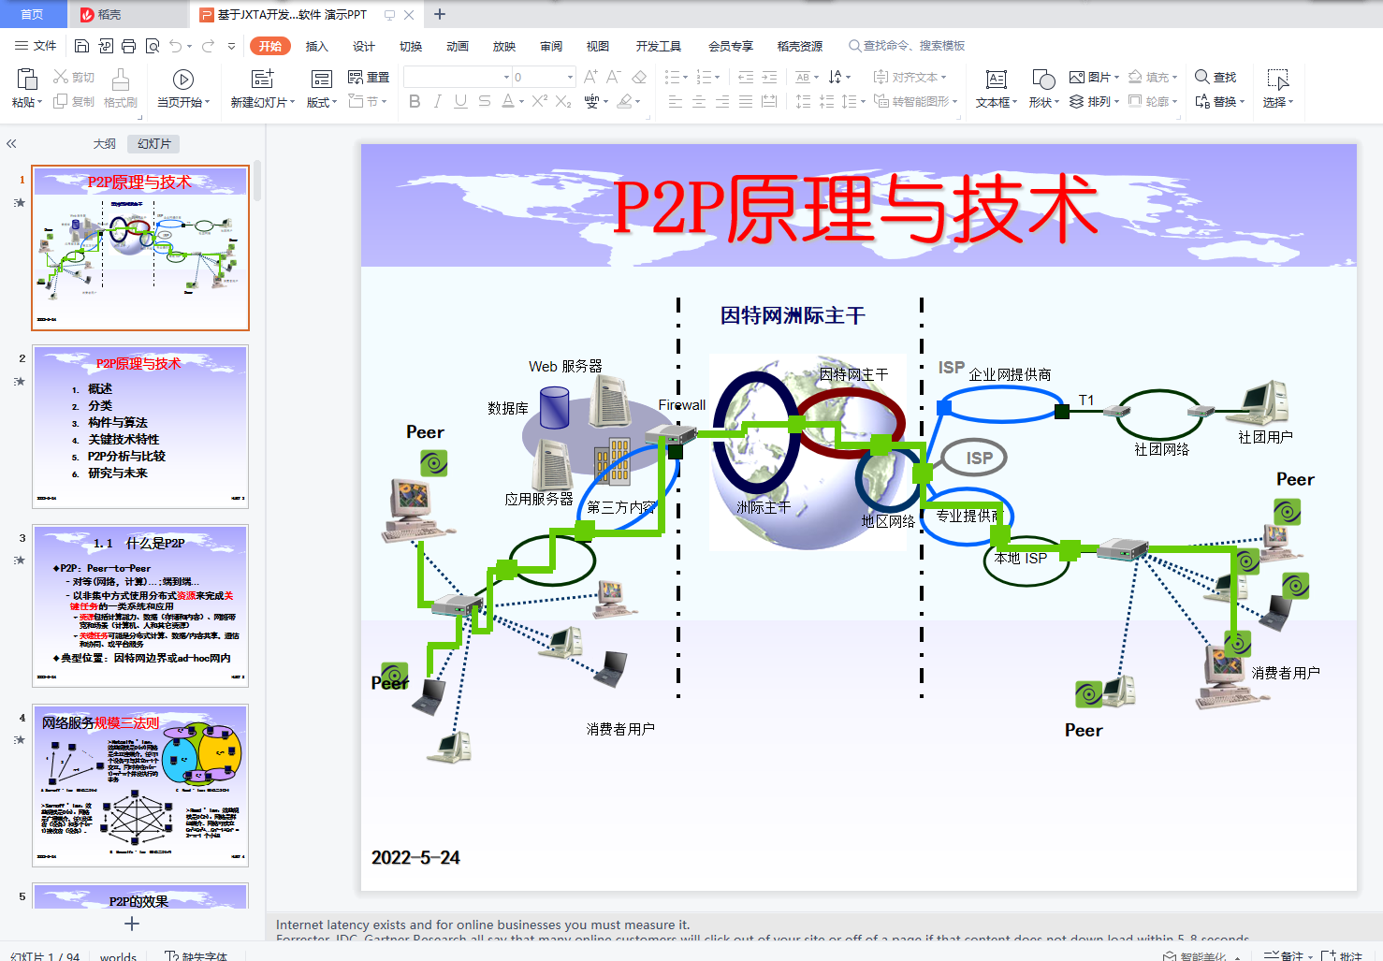Click the command search box (查找命令、搜索模板)

pos(907,46)
